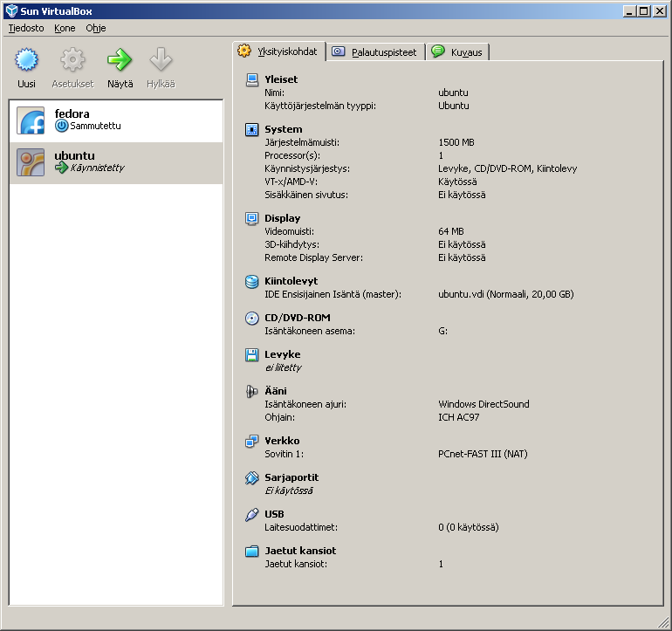The height and width of the screenshot is (631, 672).
Task: Open the Tiedosto menu
Action: pos(26,28)
